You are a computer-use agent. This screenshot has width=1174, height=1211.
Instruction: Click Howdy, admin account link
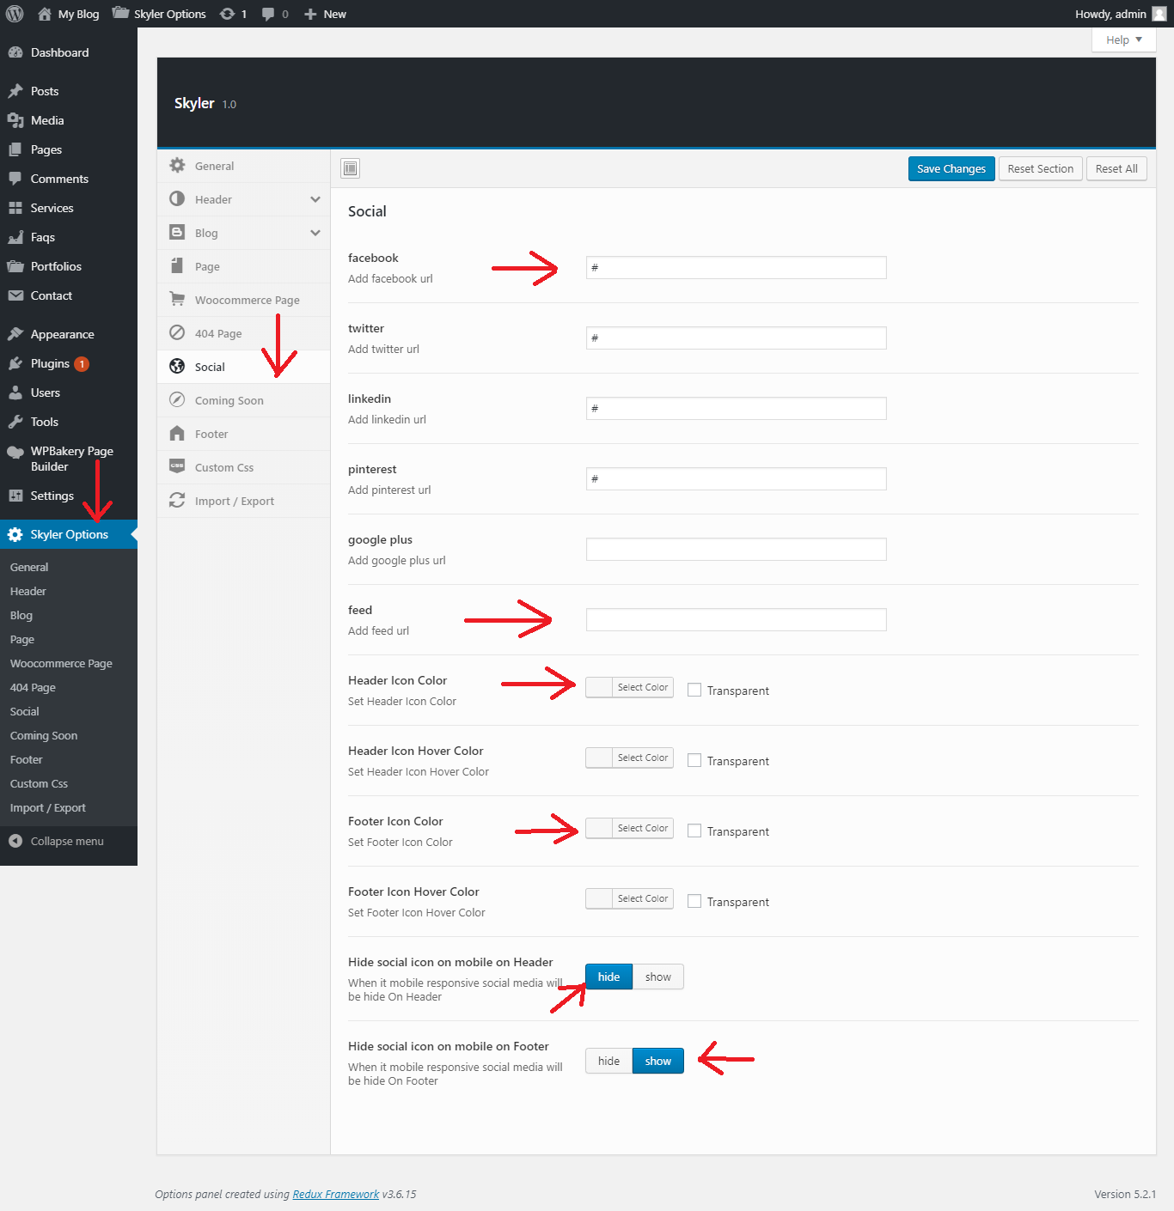click(1121, 14)
